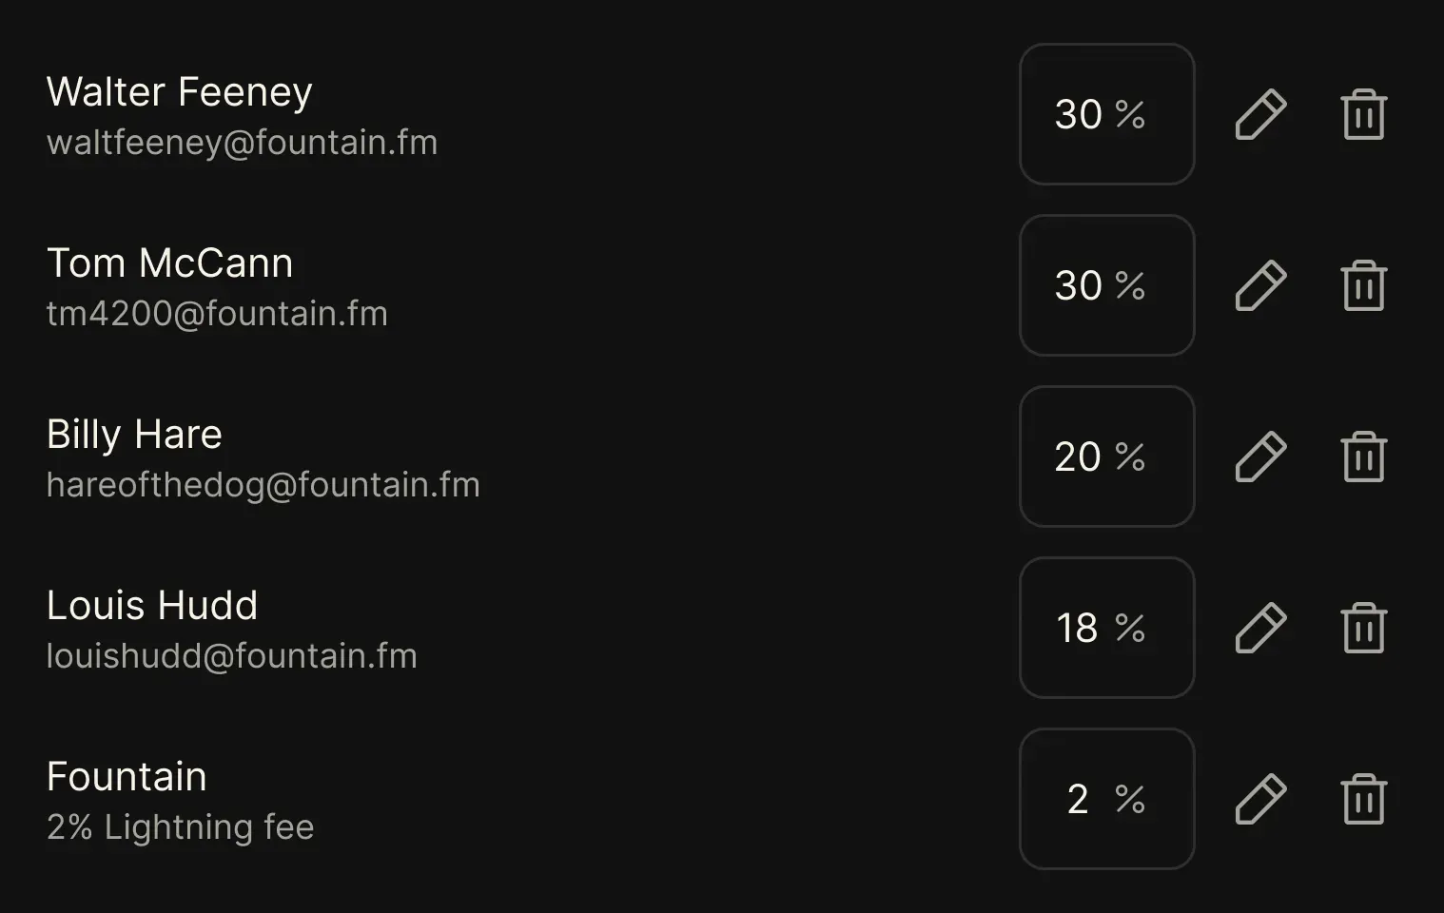The width and height of the screenshot is (1444, 913).
Task: Edit Billy Hare's split percentage
Action: [1260, 456]
